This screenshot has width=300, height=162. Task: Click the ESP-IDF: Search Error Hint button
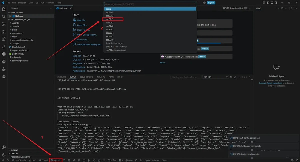point(233,8)
